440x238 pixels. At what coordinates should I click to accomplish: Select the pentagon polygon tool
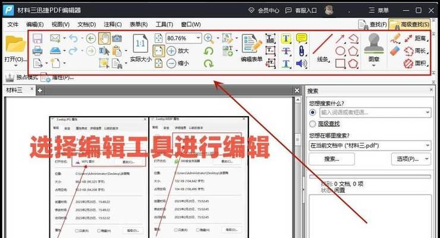click(x=353, y=51)
